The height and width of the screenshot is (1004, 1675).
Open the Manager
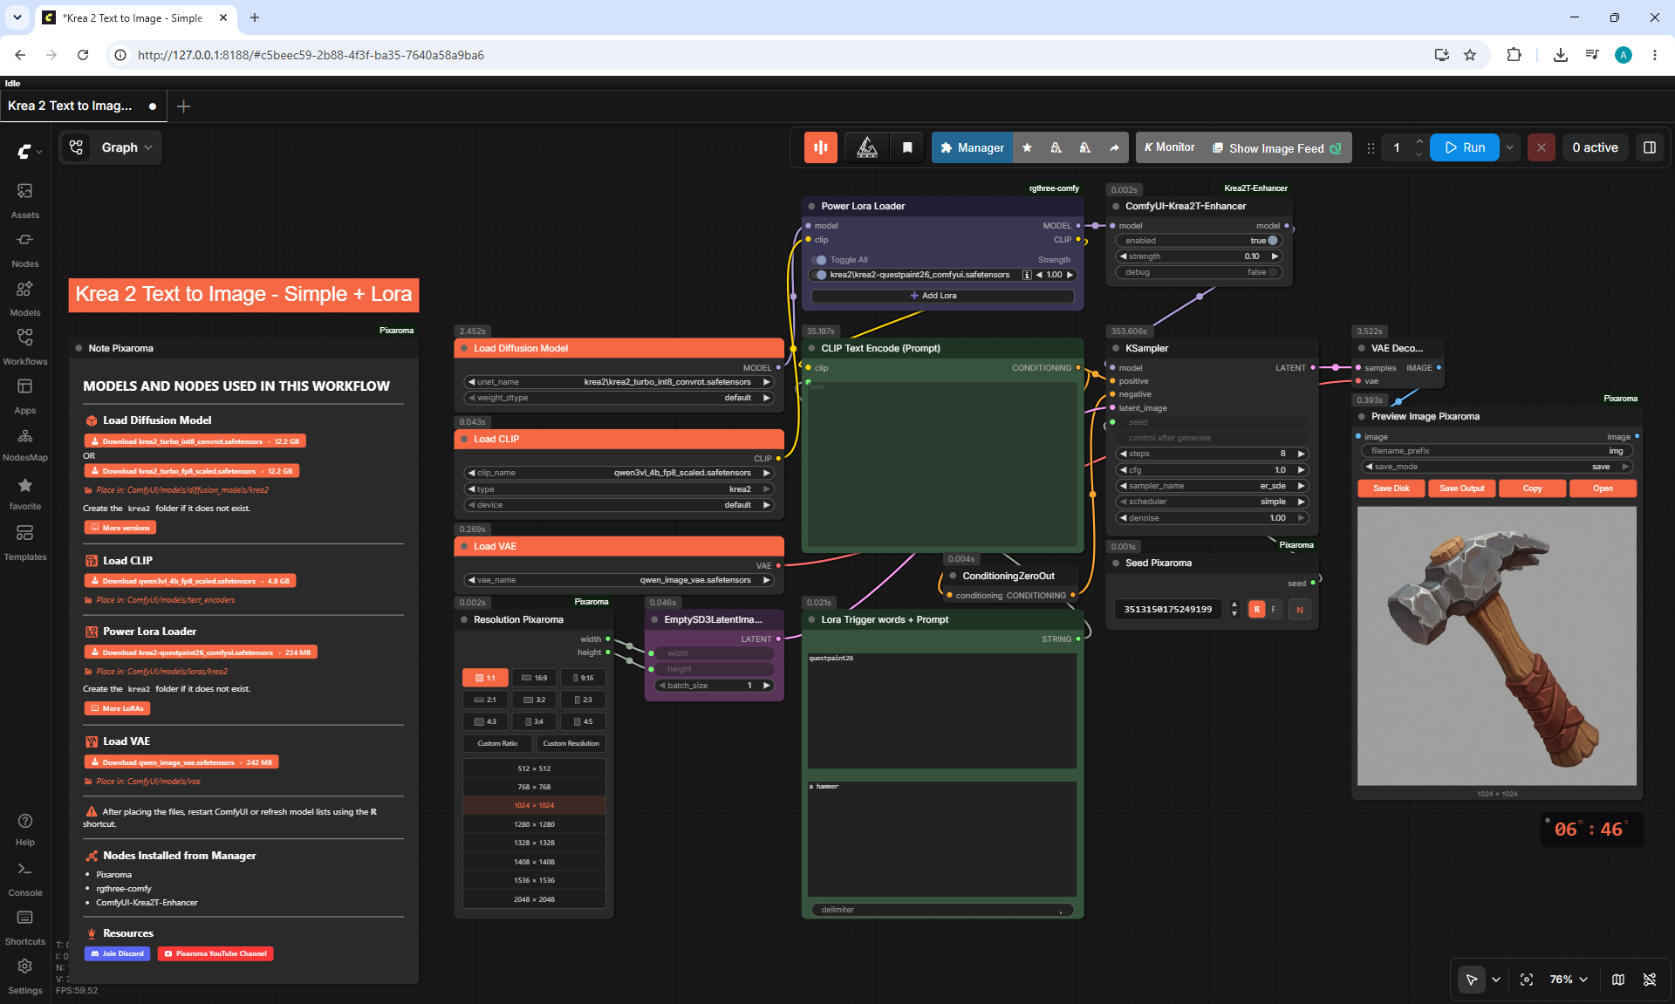[x=972, y=148]
